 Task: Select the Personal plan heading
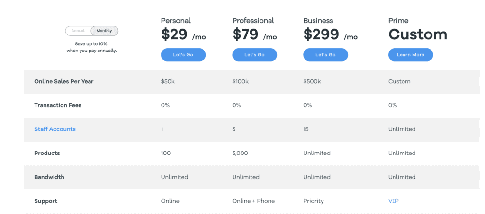point(176,21)
